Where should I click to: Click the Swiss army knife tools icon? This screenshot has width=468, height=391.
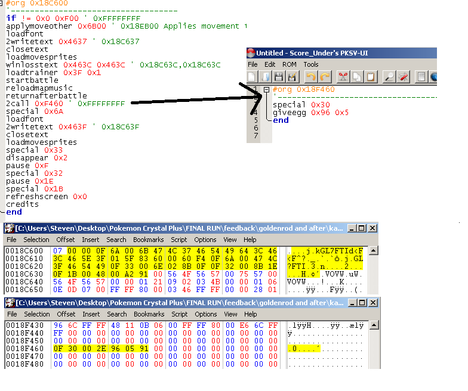[x=403, y=77]
